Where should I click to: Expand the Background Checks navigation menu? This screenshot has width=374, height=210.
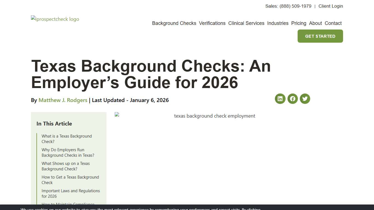point(174,23)
